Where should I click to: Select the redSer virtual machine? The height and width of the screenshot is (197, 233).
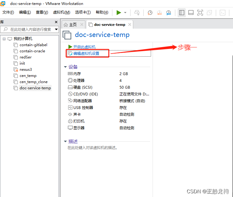[x=25, y=57]
